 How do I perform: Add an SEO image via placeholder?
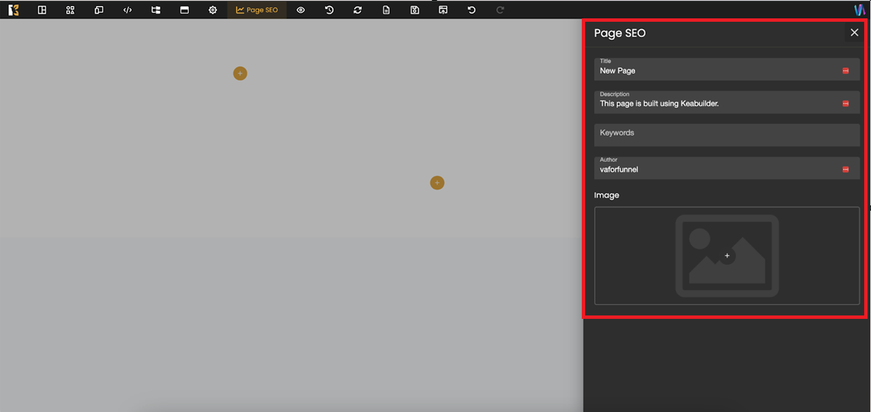point(727,256)
